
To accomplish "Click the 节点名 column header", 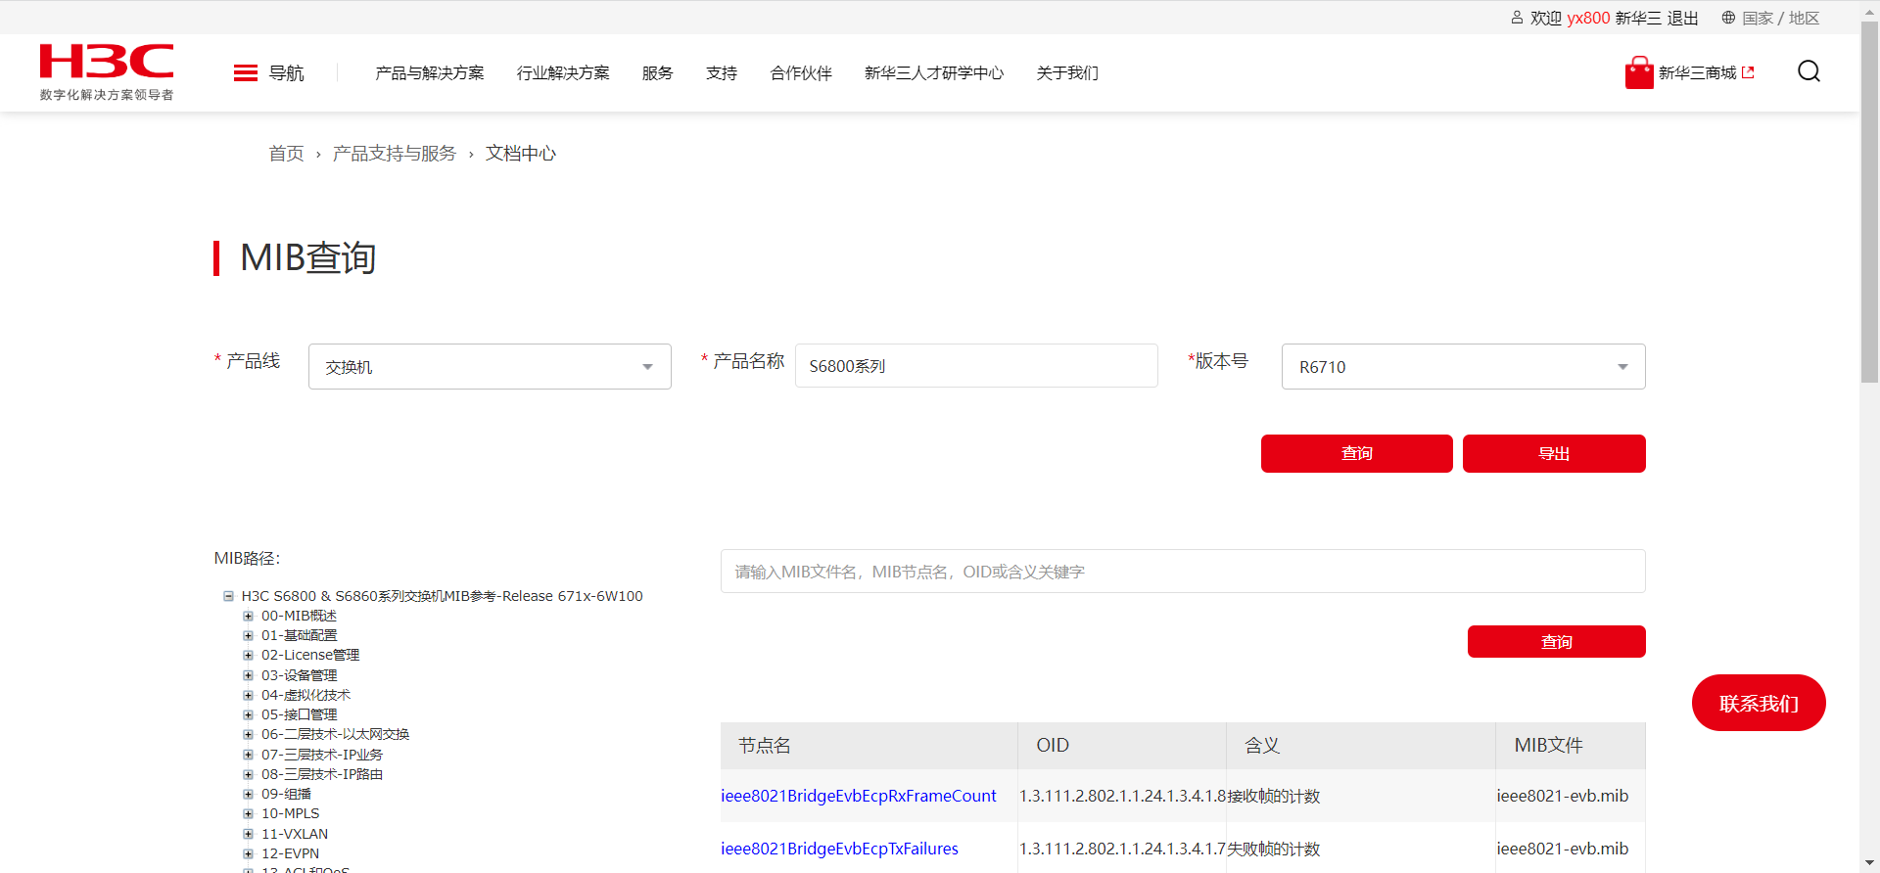I will pos(765,746).
